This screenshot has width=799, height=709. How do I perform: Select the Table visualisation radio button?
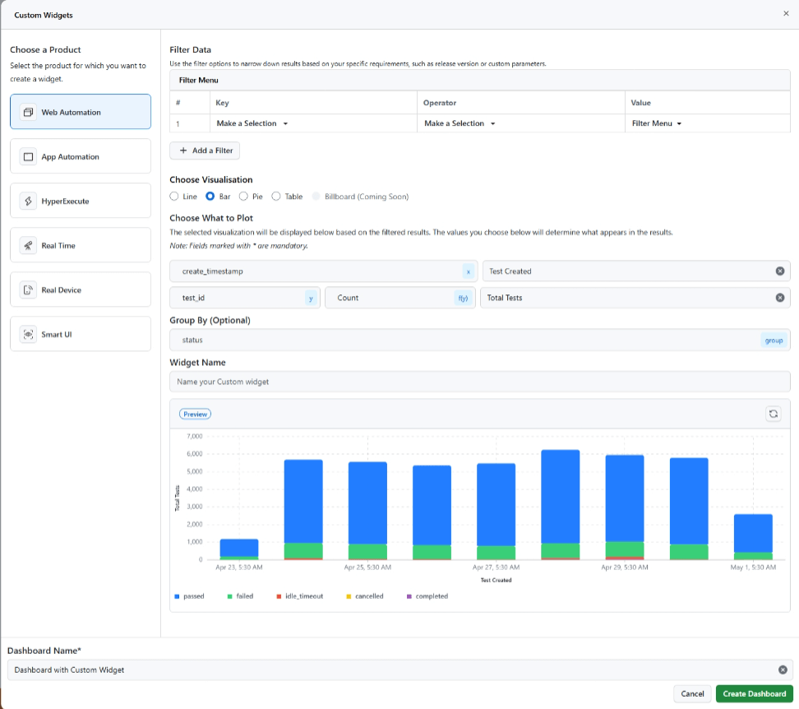click(276, 197)
